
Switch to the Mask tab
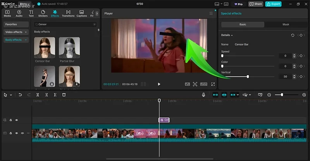[286, 24]
